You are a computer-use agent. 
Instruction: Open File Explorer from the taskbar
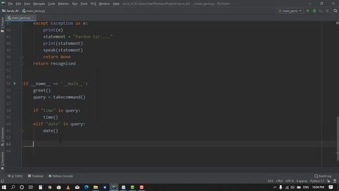(95, 187)
